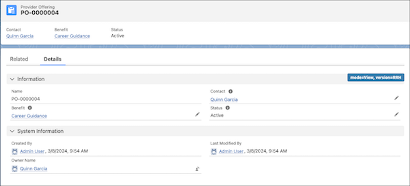The height and width of the screenshot is (186, 410).
Task: Click the Name field value PO-0000004
Action: pyautogui.click(x=26, y=99)
